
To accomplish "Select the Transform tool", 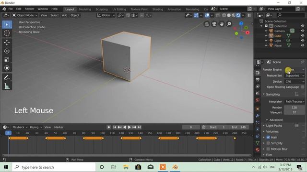I will tap(7, 68).
